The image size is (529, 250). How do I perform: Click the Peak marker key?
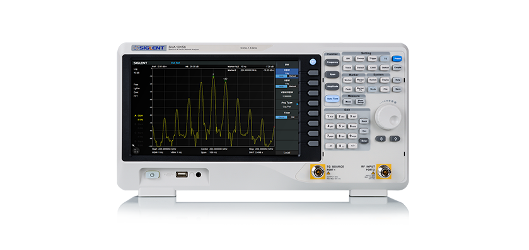pyautogui.click(x=348, y=89)
